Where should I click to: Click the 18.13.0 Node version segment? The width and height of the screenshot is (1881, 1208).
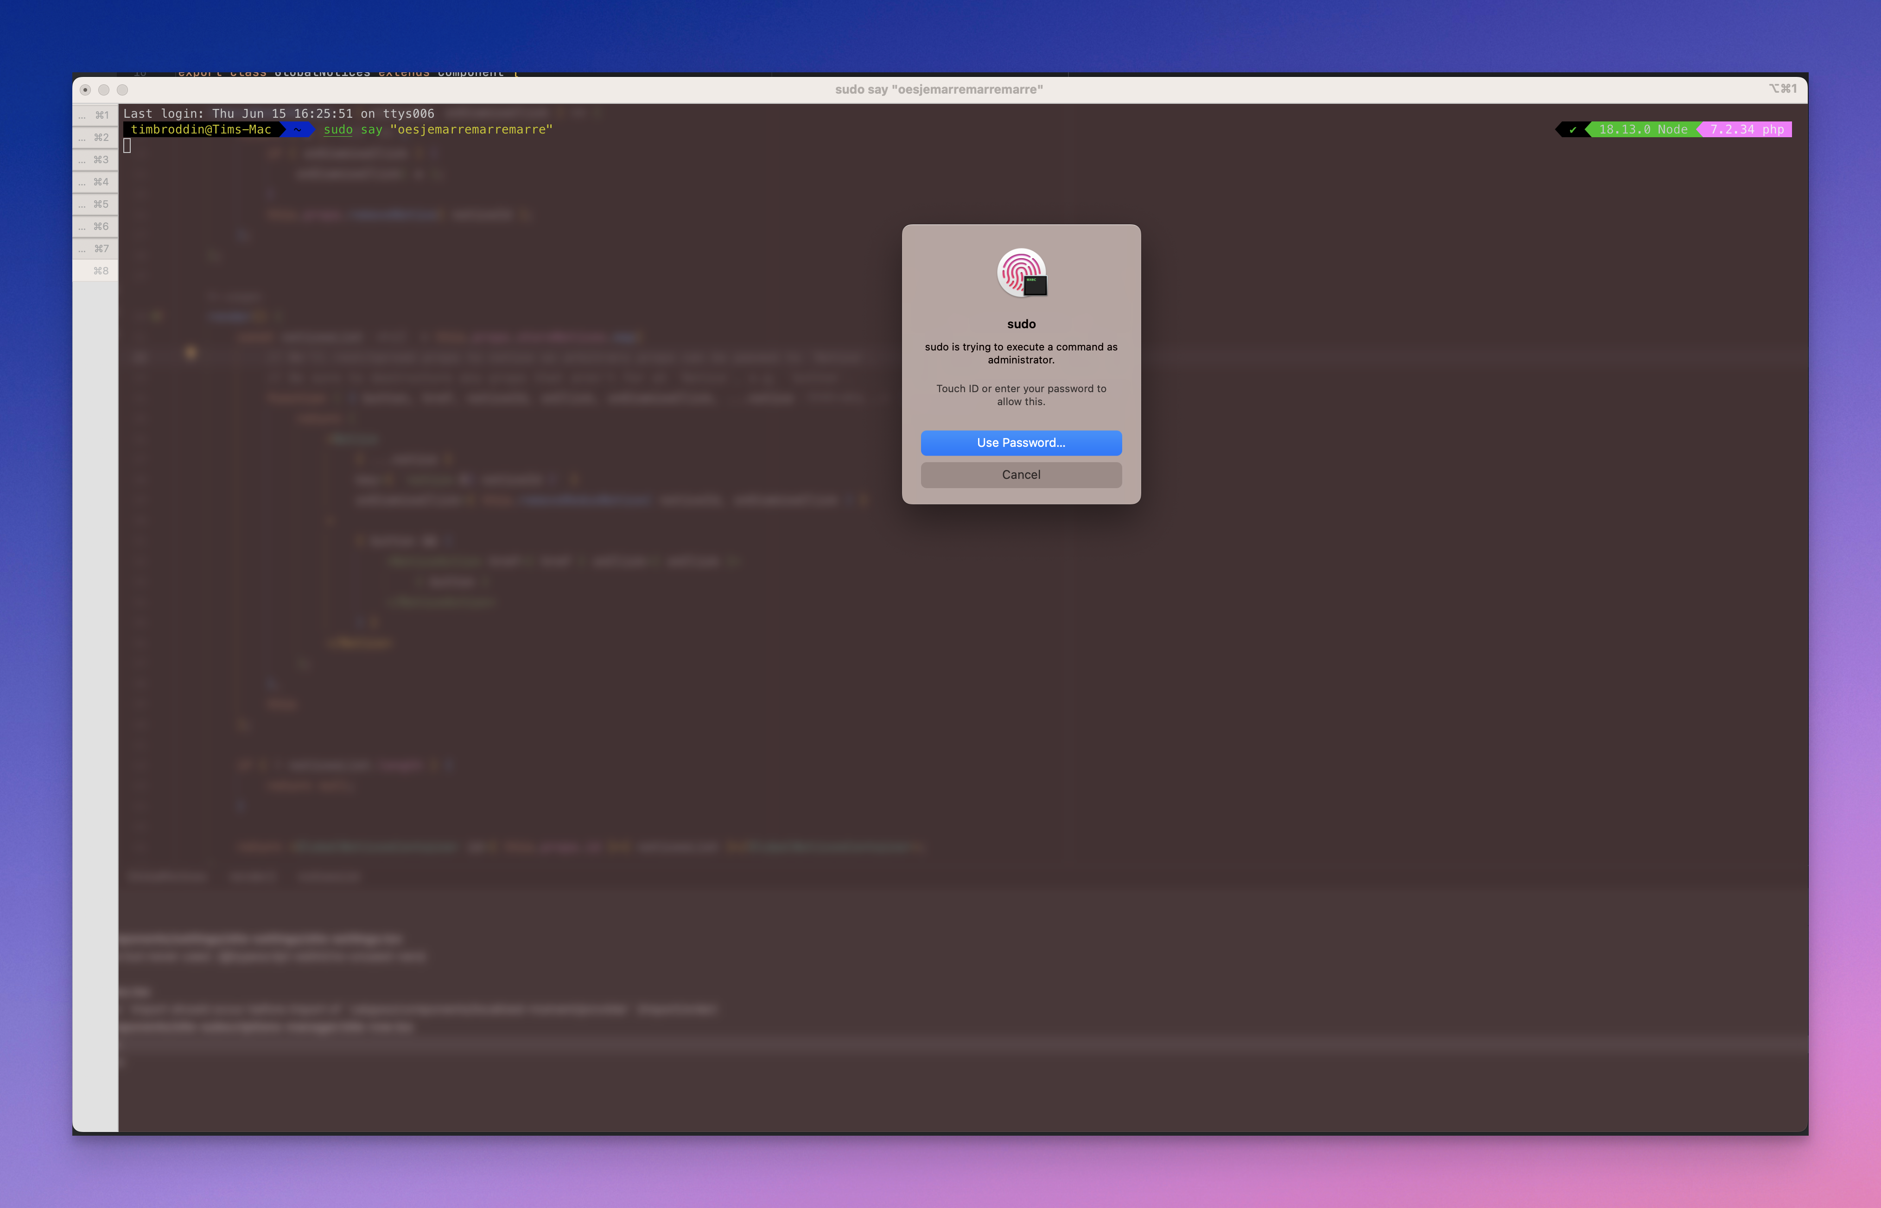point(1643,129)
